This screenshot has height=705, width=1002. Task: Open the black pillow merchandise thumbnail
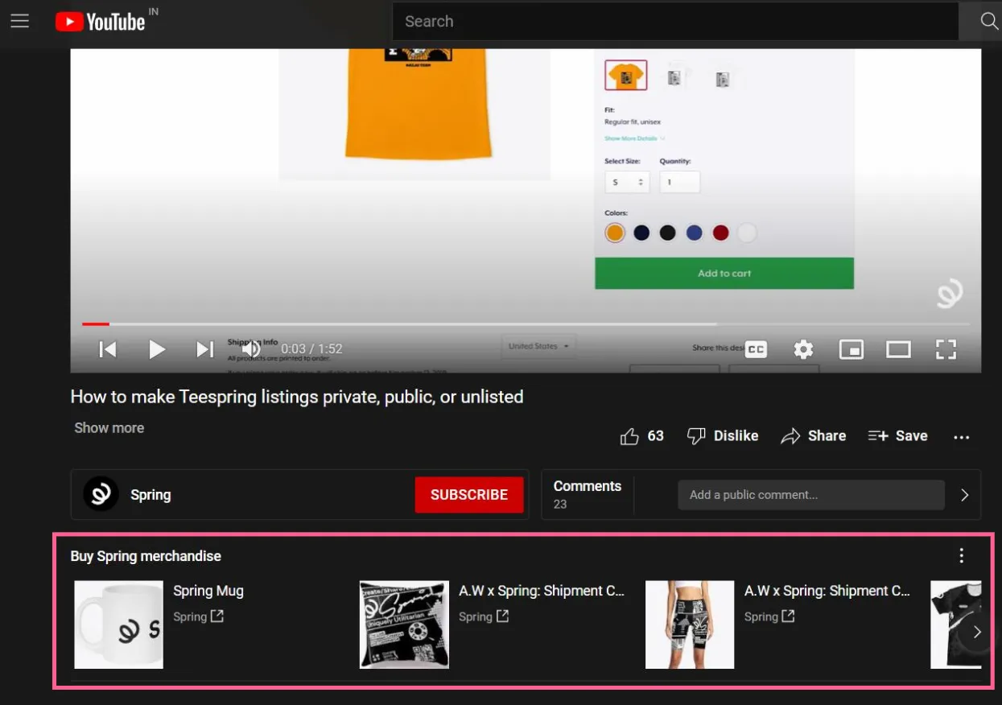coord(404,625)
